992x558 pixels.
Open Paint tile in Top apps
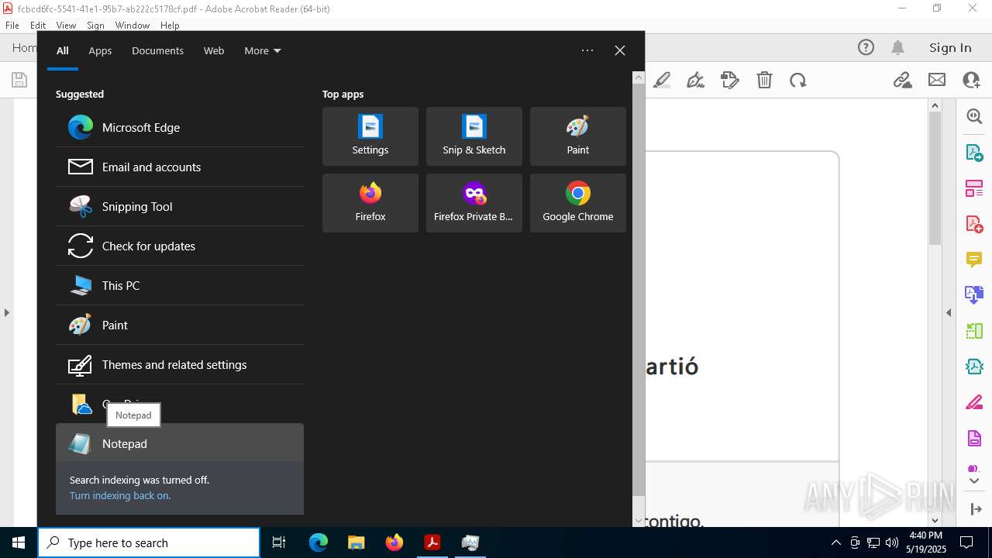[578, 136]
